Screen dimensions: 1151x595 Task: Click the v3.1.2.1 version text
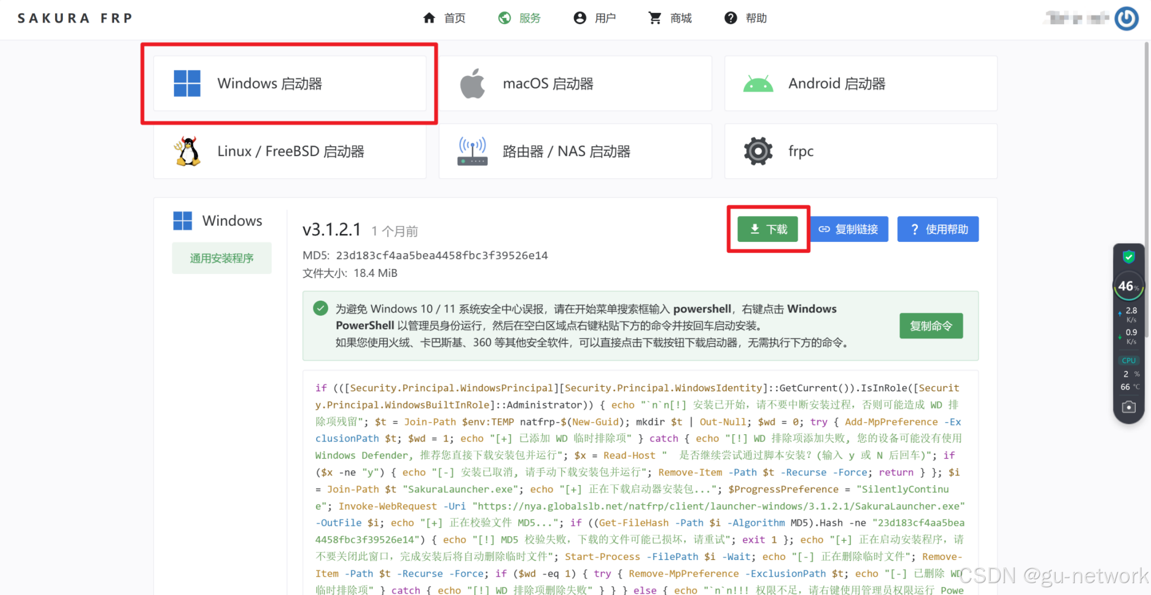pyautogui.click(x=331, y=230)
